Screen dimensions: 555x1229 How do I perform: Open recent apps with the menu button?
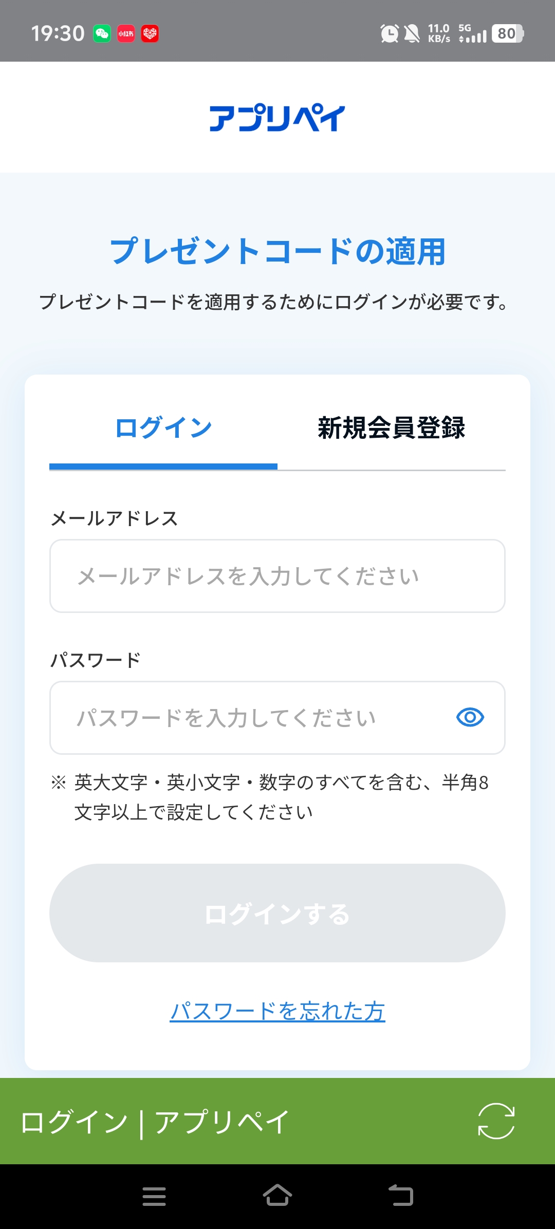pos(154,1196)
